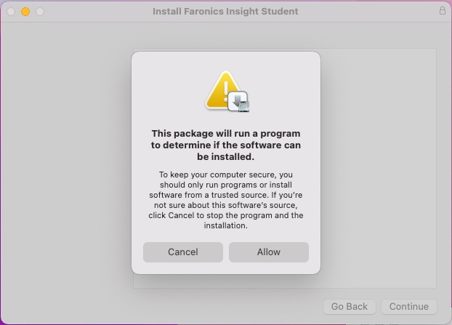Image resolution: width=452 pixels, height=325 pixels.
Task: Click the lock icon in title bar
Action: pyautogui.click(x=443, y=11)
